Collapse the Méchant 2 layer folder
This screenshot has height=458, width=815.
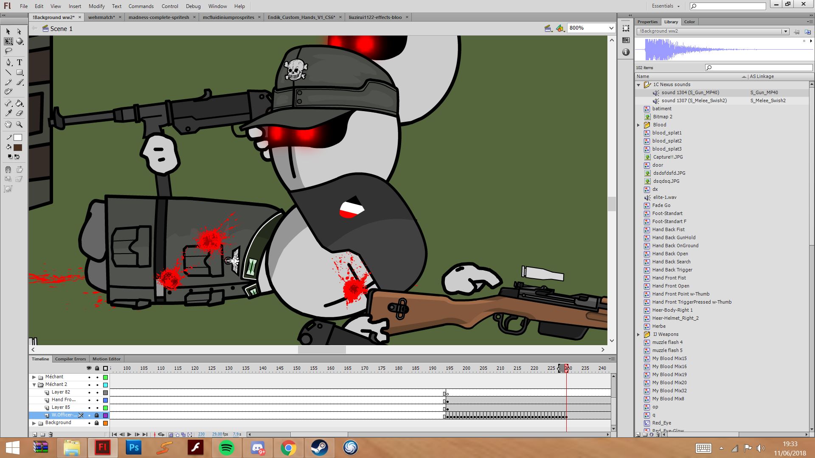tap(34, 385)
